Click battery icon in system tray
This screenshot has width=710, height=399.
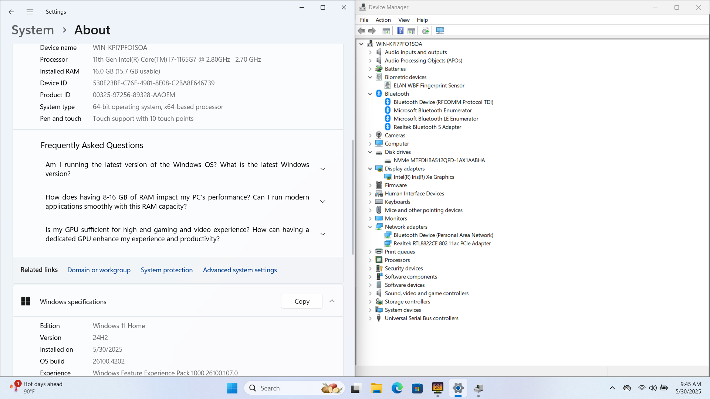pyautogui.click(x=664, y=388)
